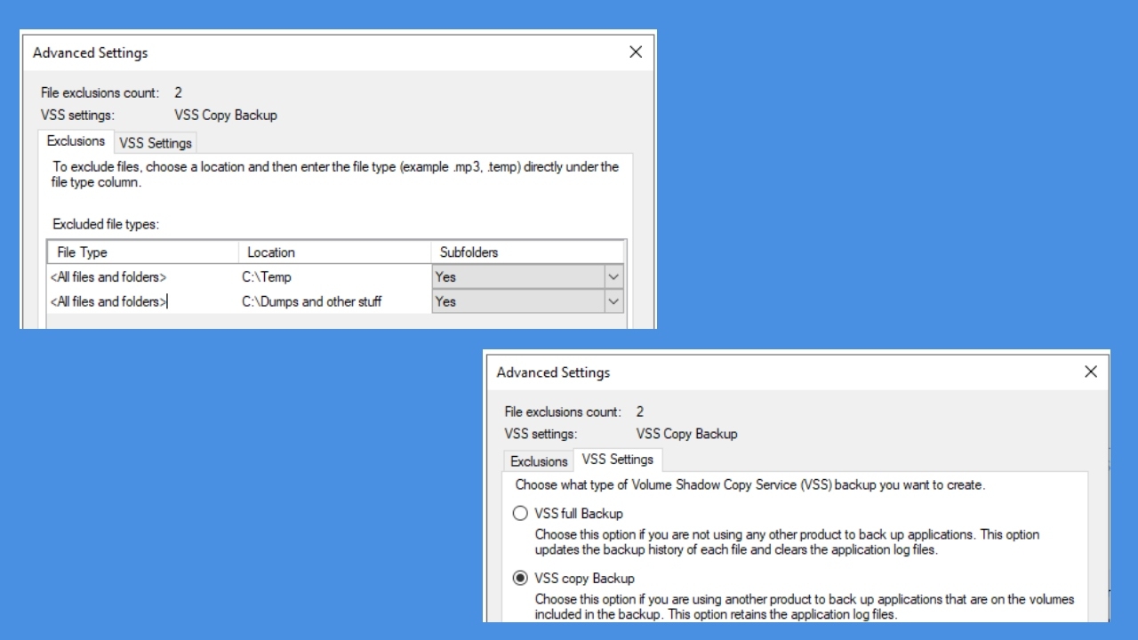This screenshot has width=1138, height=640.
Task: Expand Subfolders dropdown for C:\Temp row
Action: point(613,277)
